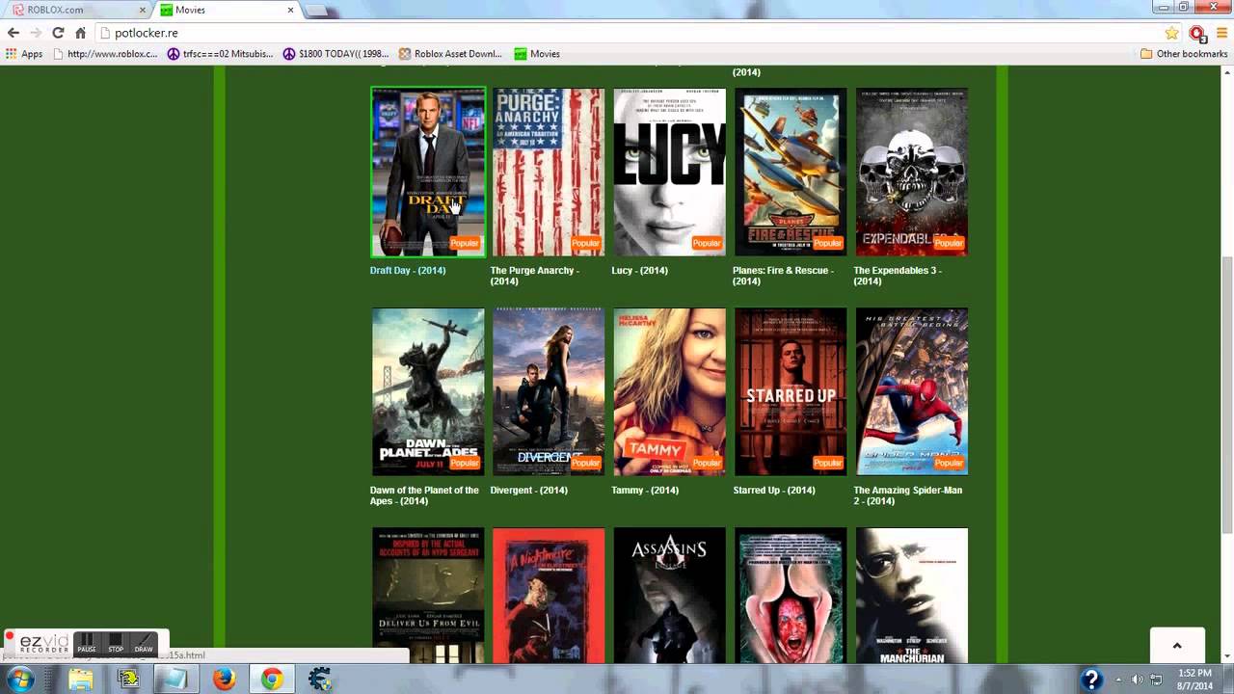Open the red screaming face horror poster
The width and height of the screenshot is (1234, 694).
(791, 596)
